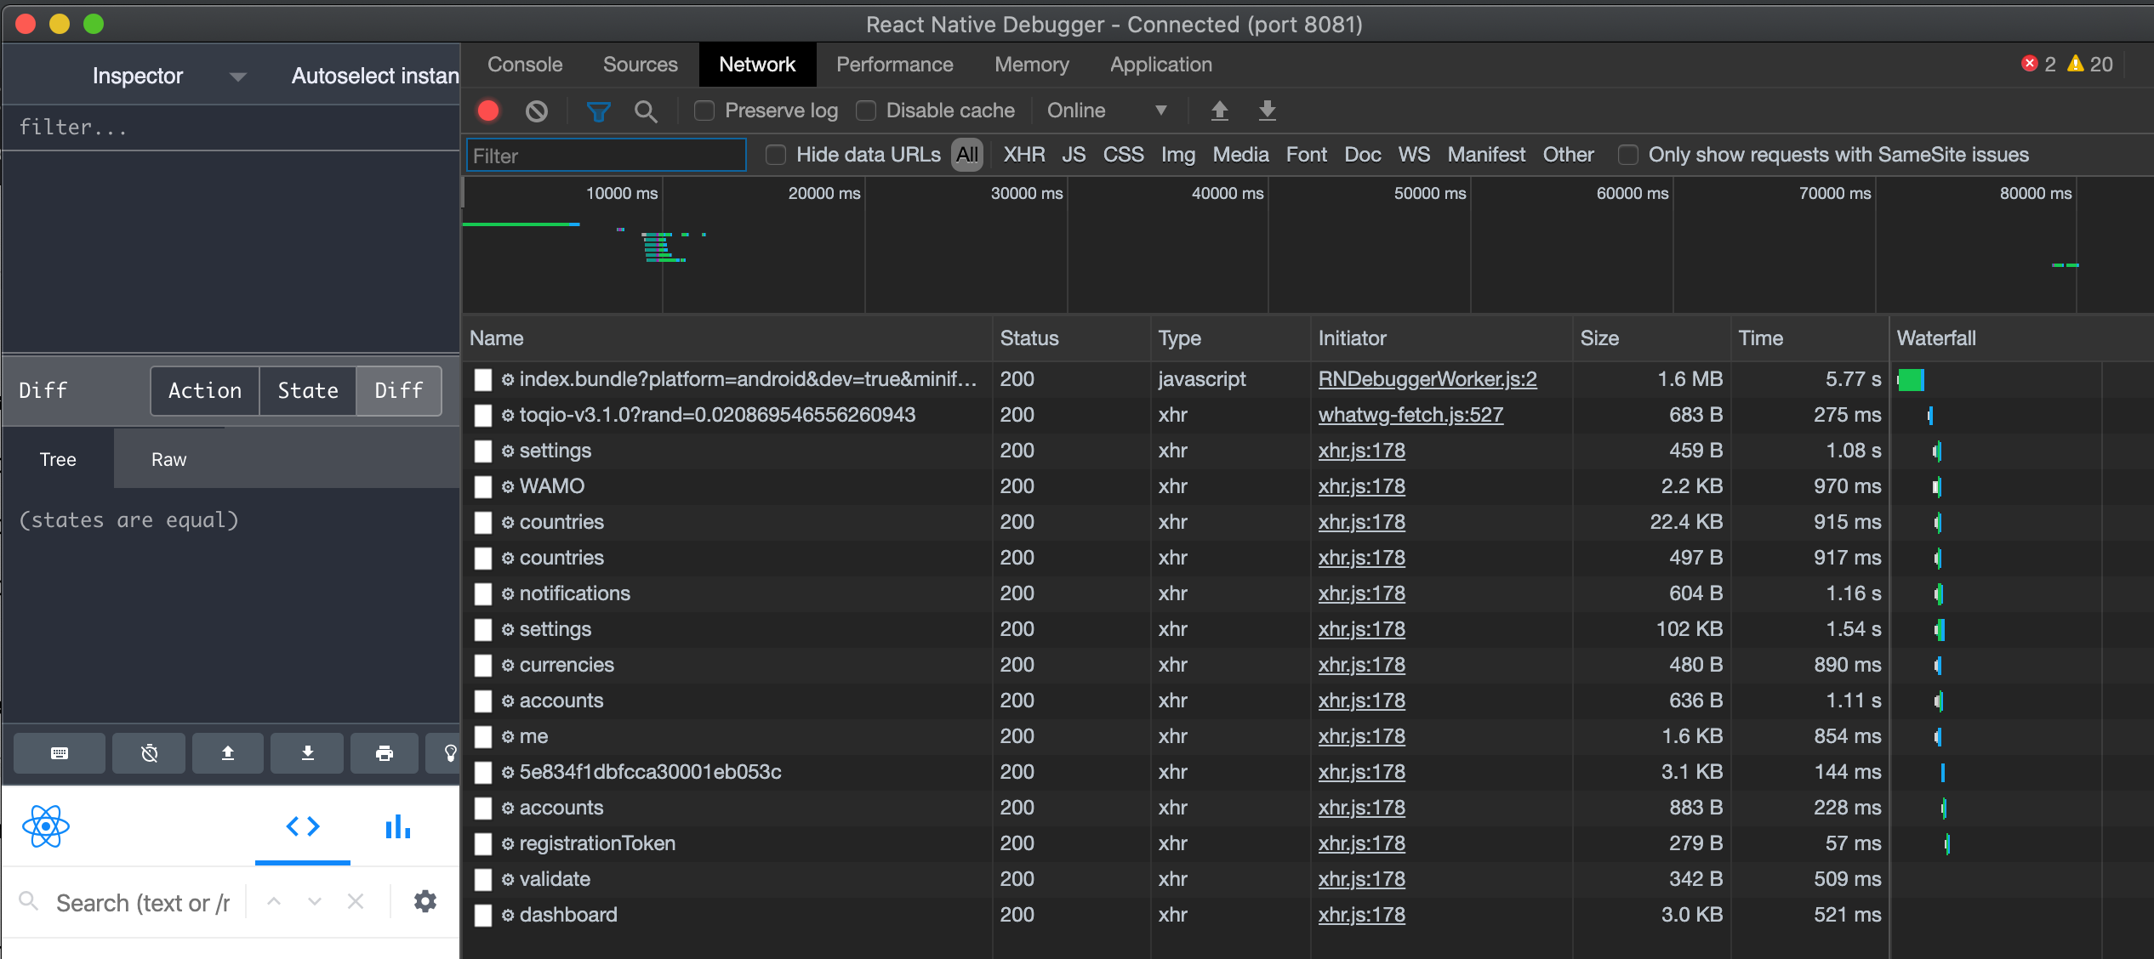The width and height of the screenshot is (2154, 959).
Task: Expand the Online network condition dropdown
Action: click(1160, 110)
